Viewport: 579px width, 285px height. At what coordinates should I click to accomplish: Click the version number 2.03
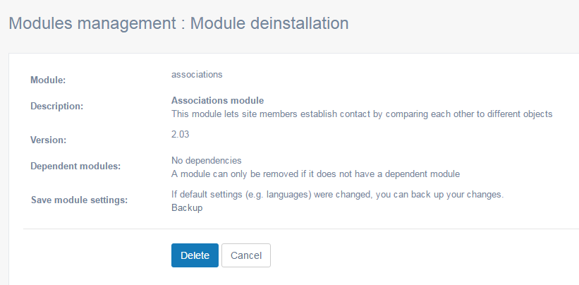tap(181, 134)
